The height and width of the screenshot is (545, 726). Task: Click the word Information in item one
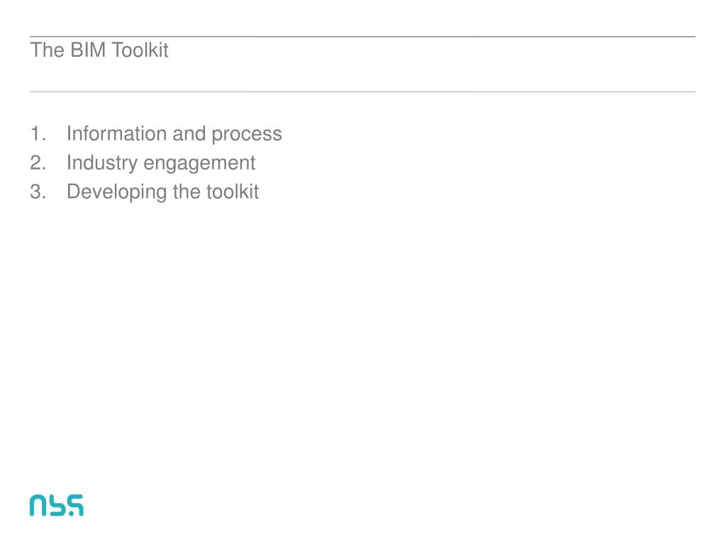pyautogui.click(x=117, y=133)
